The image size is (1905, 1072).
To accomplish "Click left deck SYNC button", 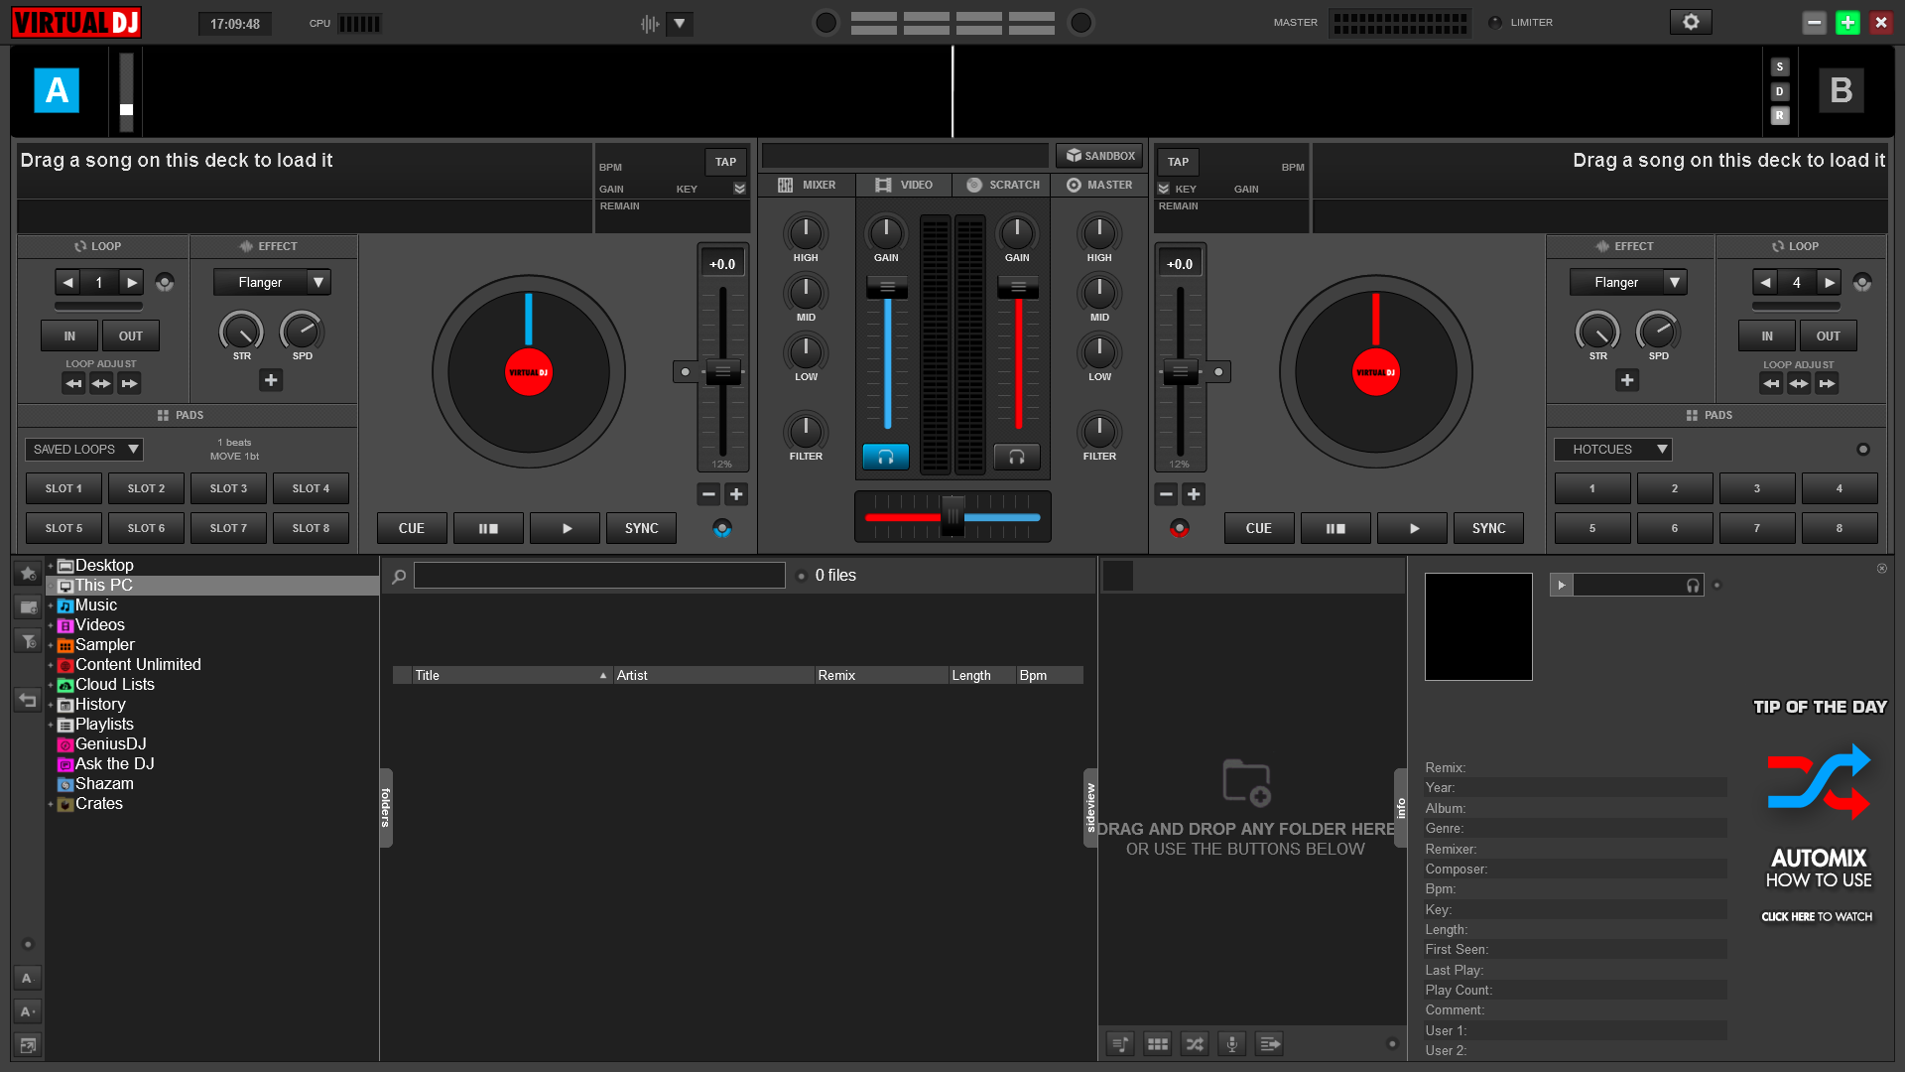I will (641, 528).
